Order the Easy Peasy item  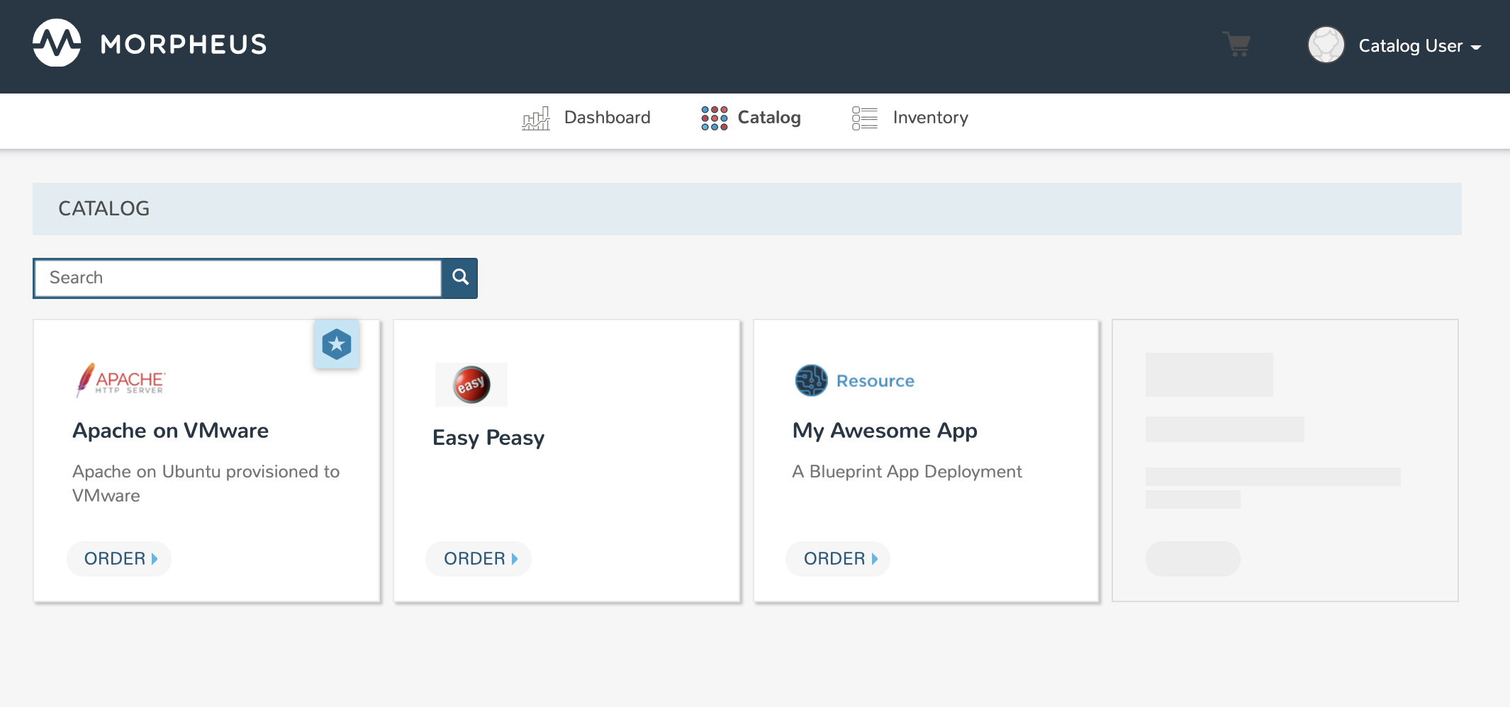click(x=479, y=559)
